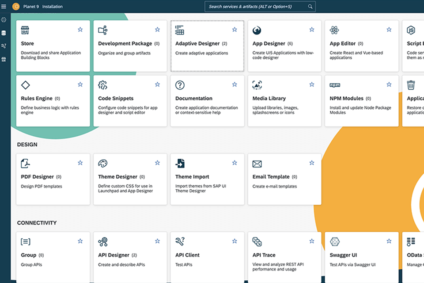Viewport: 424px width, 283px height.
Task: Star the API Client tile
Action: 235,241
